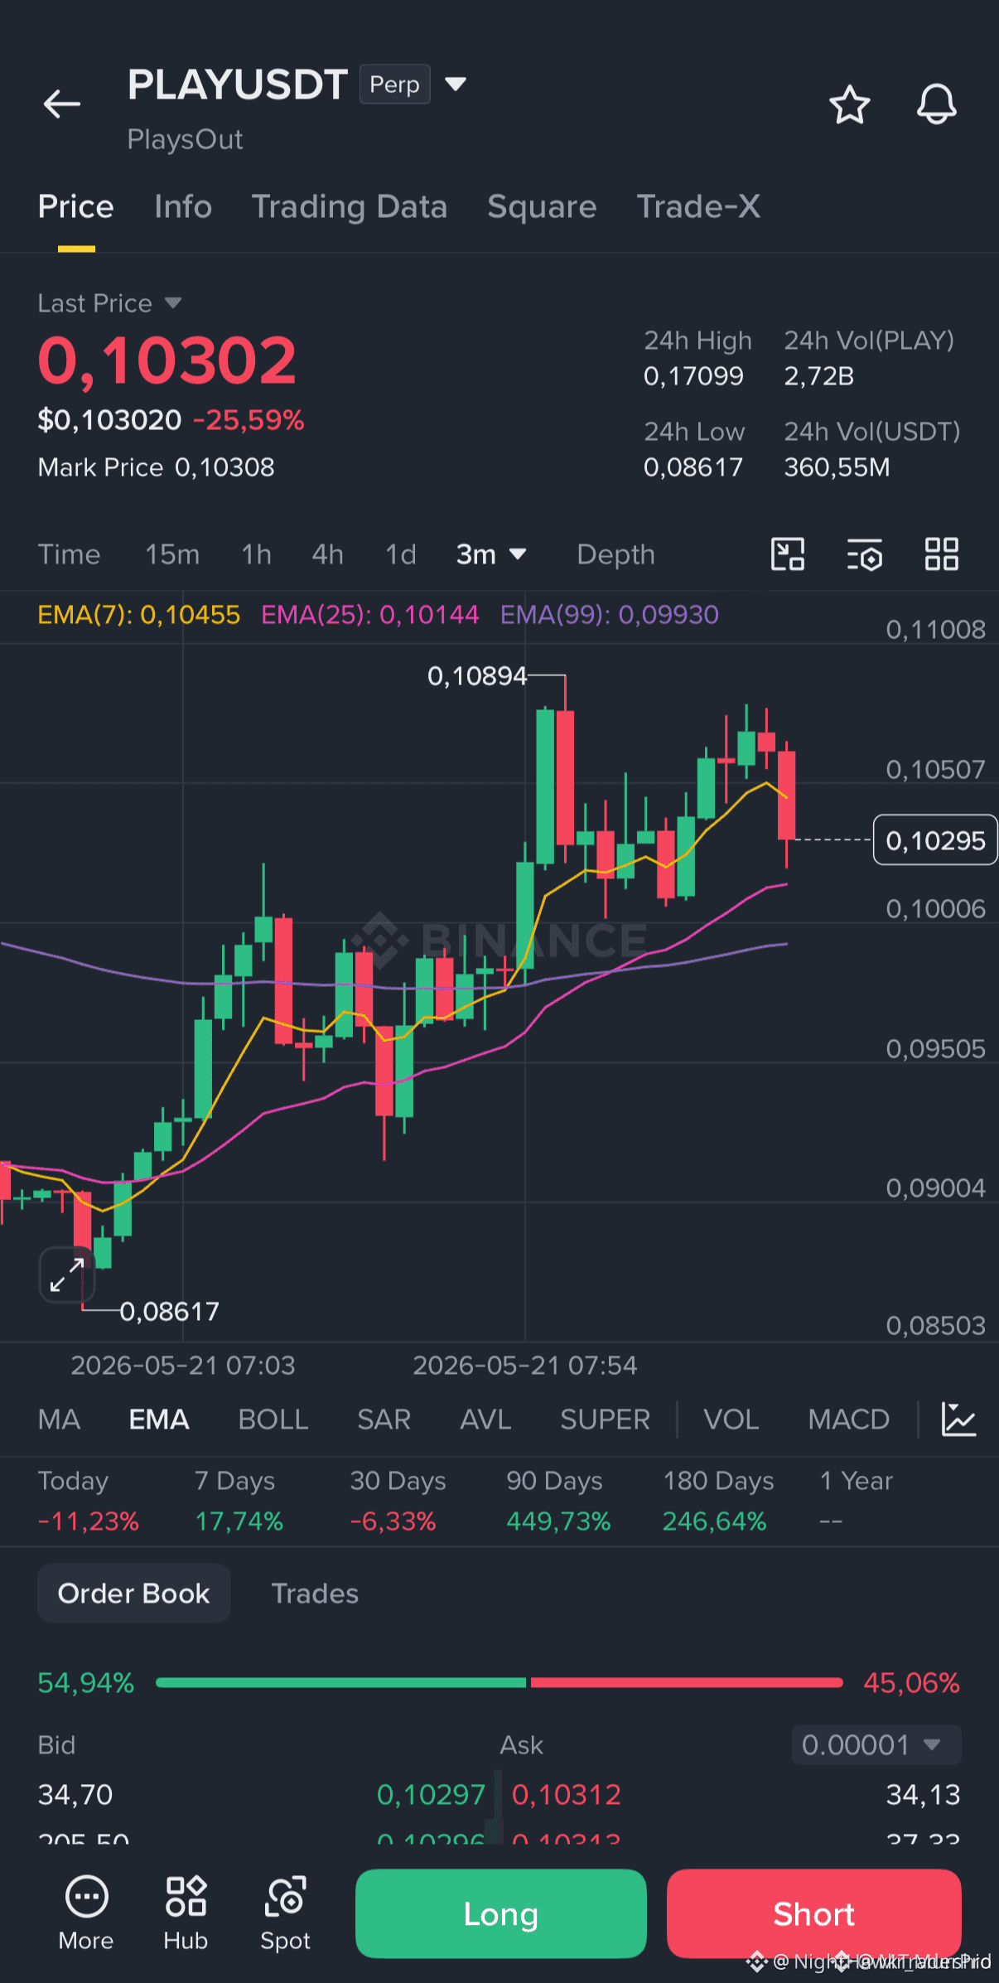This screenshot has width=999, height=1983.
Task: Open the More menu icon
Action: click(x=86, y=1913)
